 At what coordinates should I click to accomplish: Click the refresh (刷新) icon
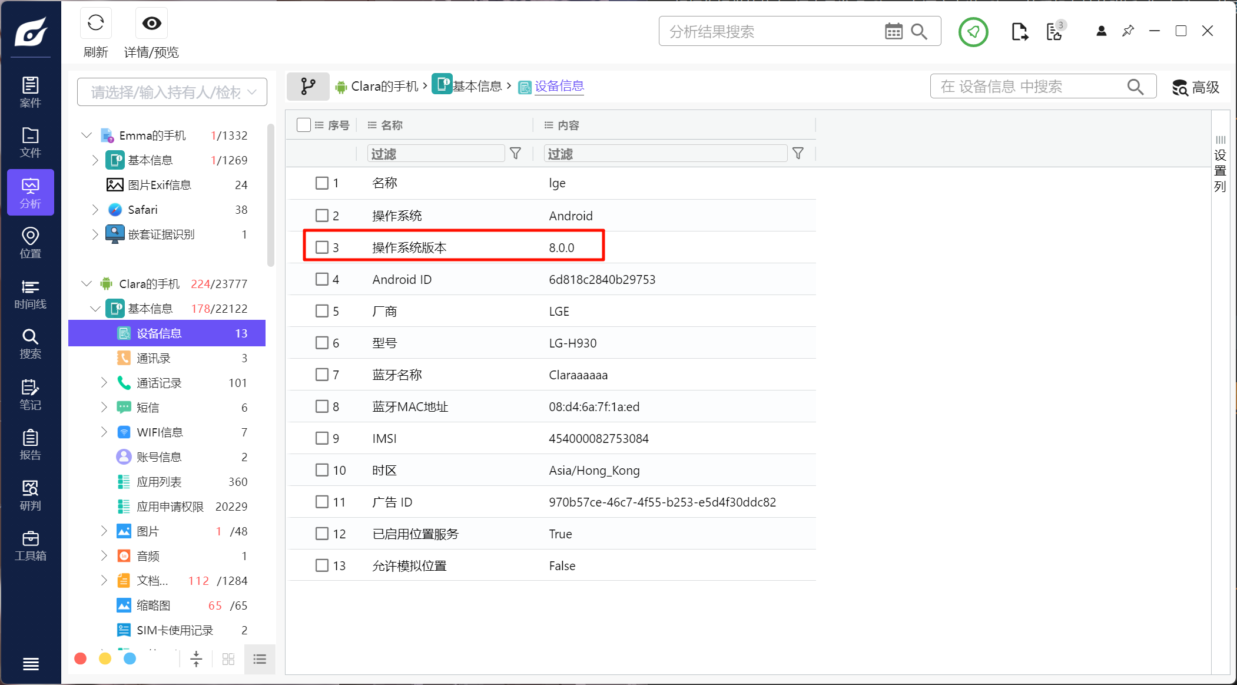95,24
